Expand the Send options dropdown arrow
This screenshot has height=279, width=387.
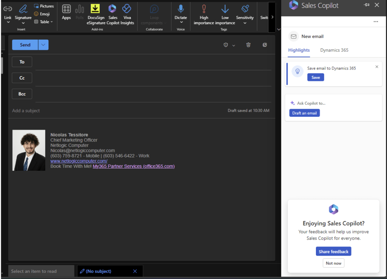(x=43, y=45)
